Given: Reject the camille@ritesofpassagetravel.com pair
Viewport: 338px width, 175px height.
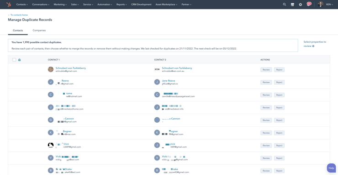Looking at the screenshot, I should (x=279, y=95).
